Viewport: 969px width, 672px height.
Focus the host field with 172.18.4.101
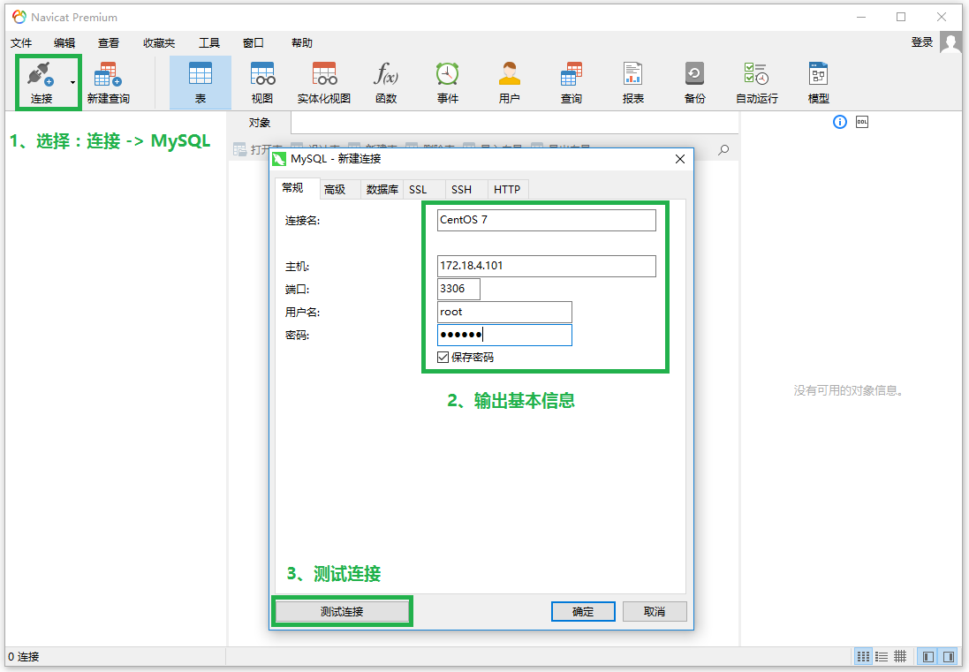coord(546,266)
